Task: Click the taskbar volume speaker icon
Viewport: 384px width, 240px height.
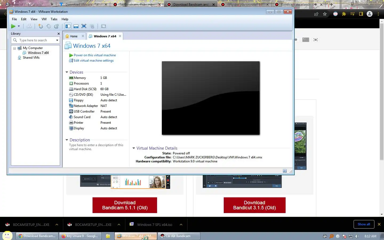Action: [x=357, y=236]
